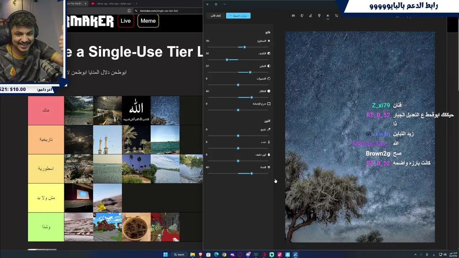Open Discord from the taskbar

pyautogui.click(x=248, y=255)
